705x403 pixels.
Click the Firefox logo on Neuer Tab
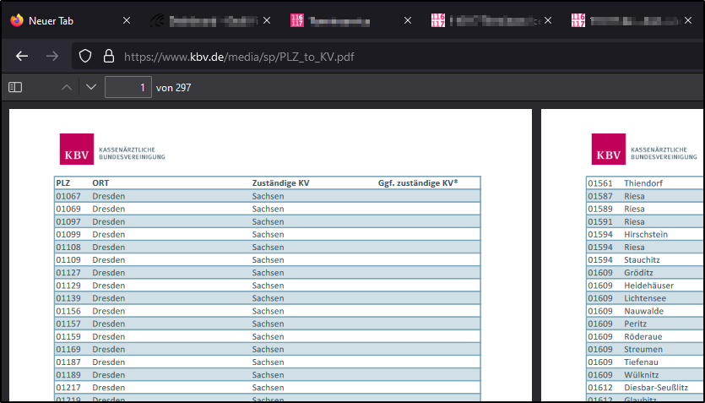17,19
